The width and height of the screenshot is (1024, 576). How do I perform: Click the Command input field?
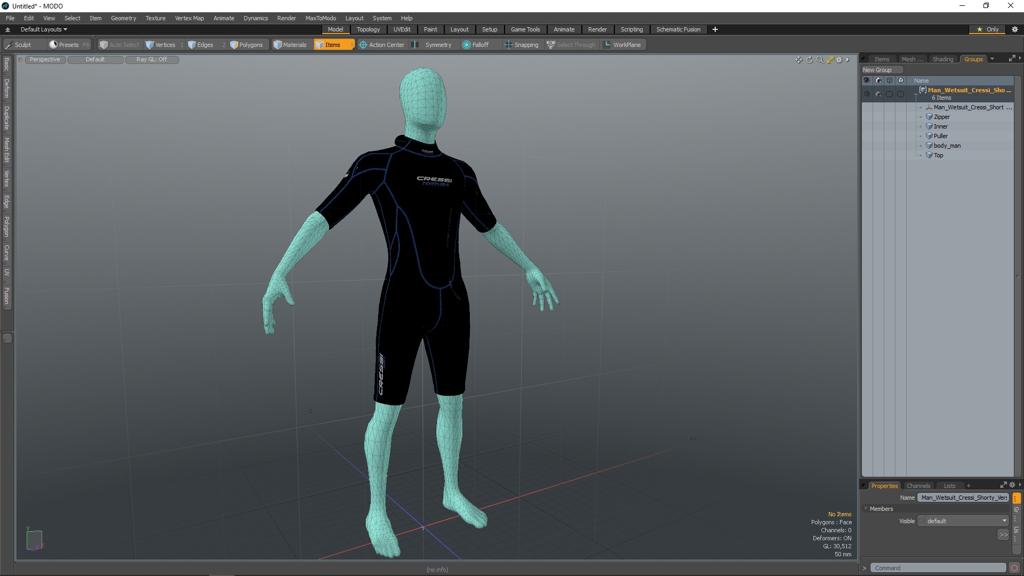[938, 568]
